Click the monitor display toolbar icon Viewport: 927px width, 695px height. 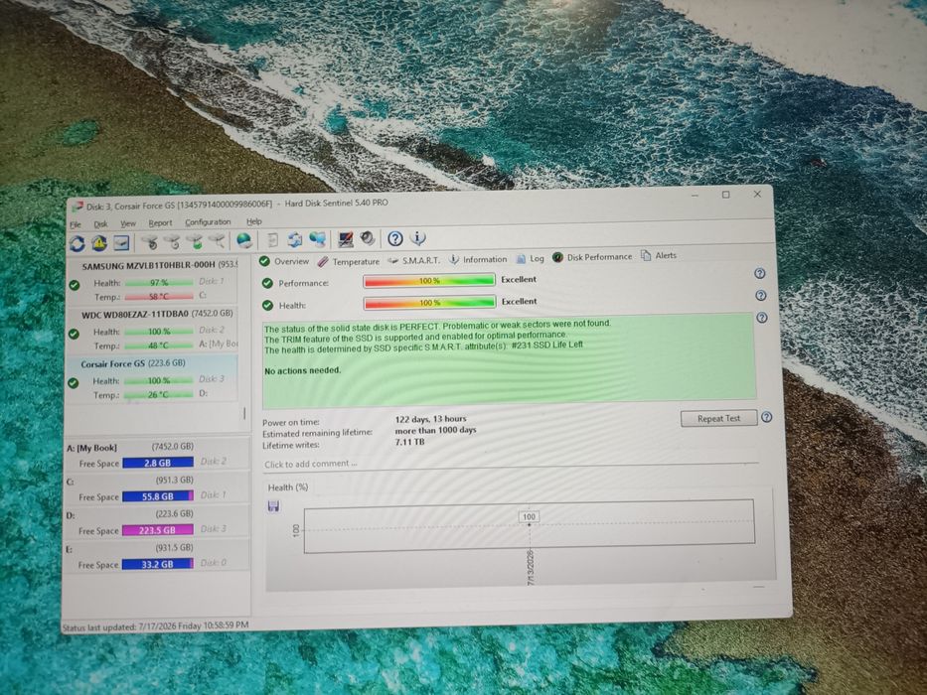click(x=345, y=238)
